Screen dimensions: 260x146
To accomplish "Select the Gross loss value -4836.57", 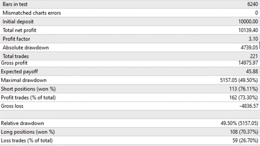I will 249,106.
